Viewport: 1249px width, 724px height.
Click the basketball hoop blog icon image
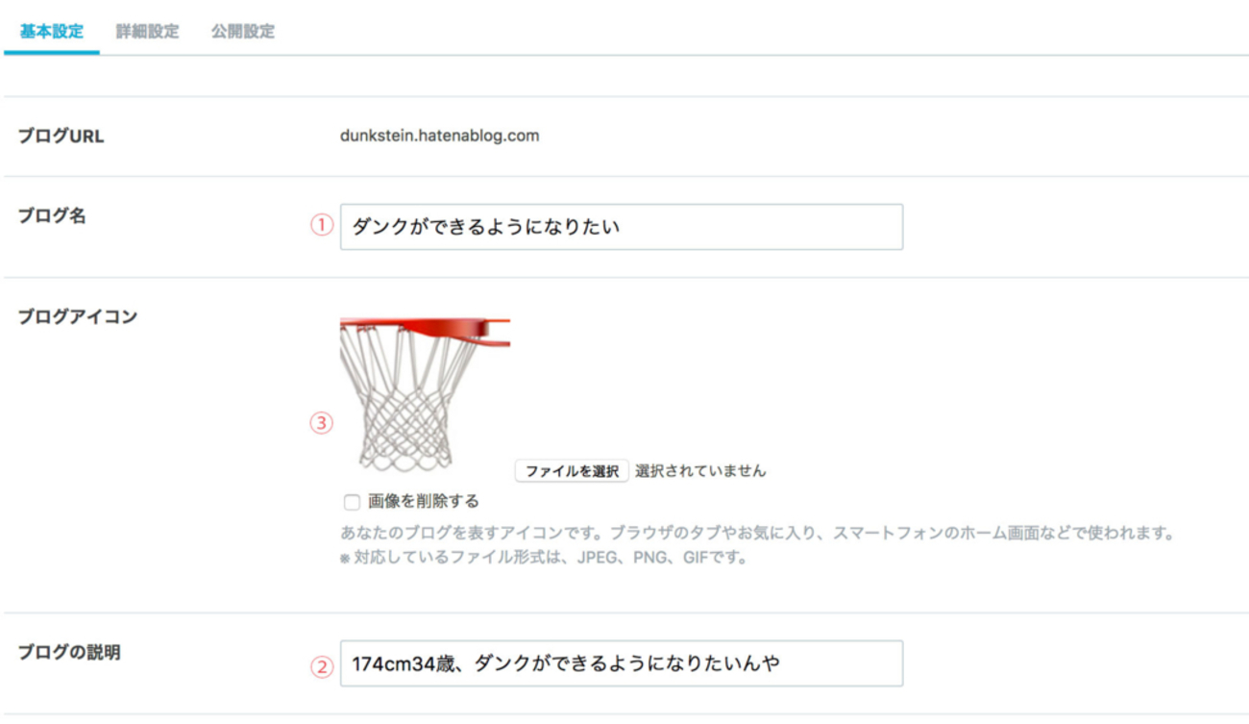(424, 395)
